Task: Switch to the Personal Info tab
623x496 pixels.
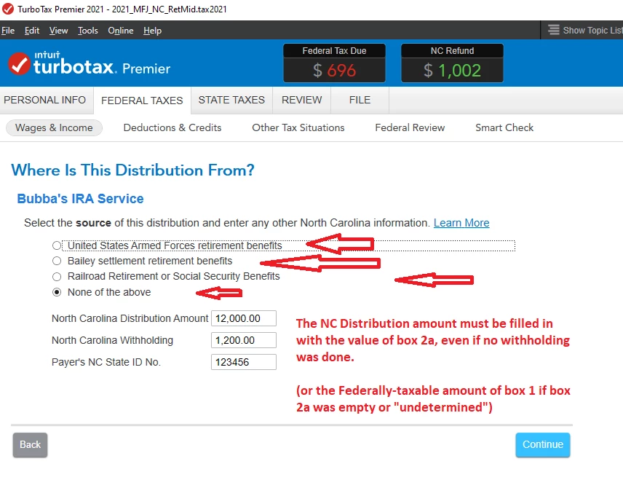Action: pyautogui.click(x=45, y=100)
